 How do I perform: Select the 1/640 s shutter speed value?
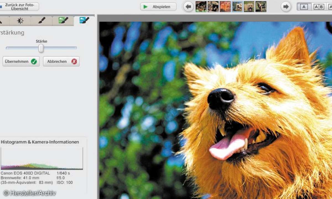click(63, 173)
